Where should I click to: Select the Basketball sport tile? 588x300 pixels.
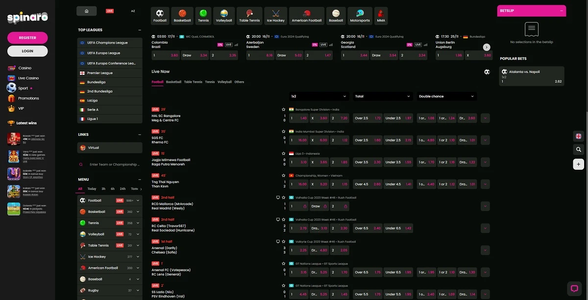click(x=182, y=16)
